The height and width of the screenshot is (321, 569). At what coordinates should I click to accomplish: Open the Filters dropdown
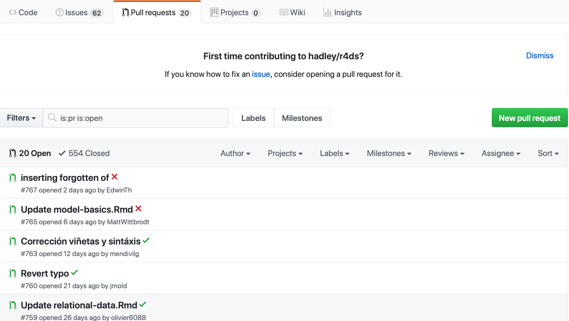pyautogui.click(x=22, y=118)
